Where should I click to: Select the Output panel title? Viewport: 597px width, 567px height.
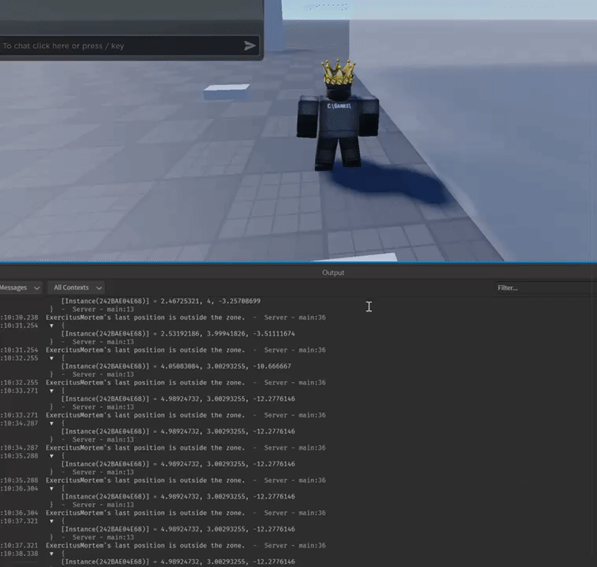[x=333, y=272]
